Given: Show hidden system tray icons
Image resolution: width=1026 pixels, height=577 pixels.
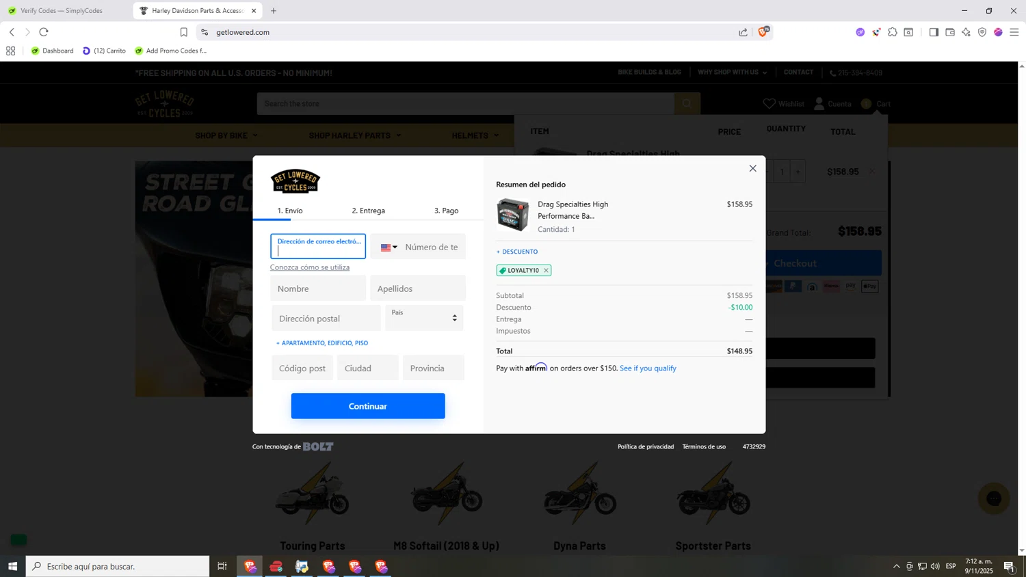Looking at the screenshot, I should coord(896,566).
